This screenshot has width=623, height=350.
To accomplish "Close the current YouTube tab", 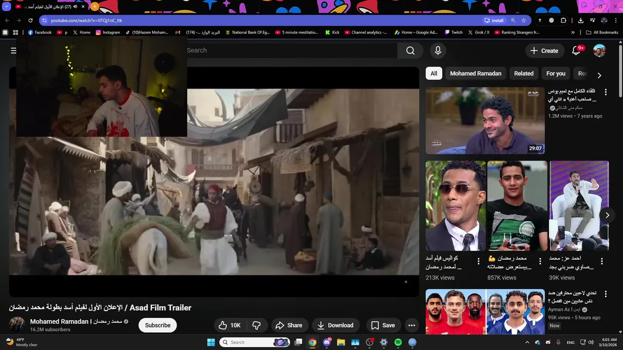I will click(x=83, y=7).
